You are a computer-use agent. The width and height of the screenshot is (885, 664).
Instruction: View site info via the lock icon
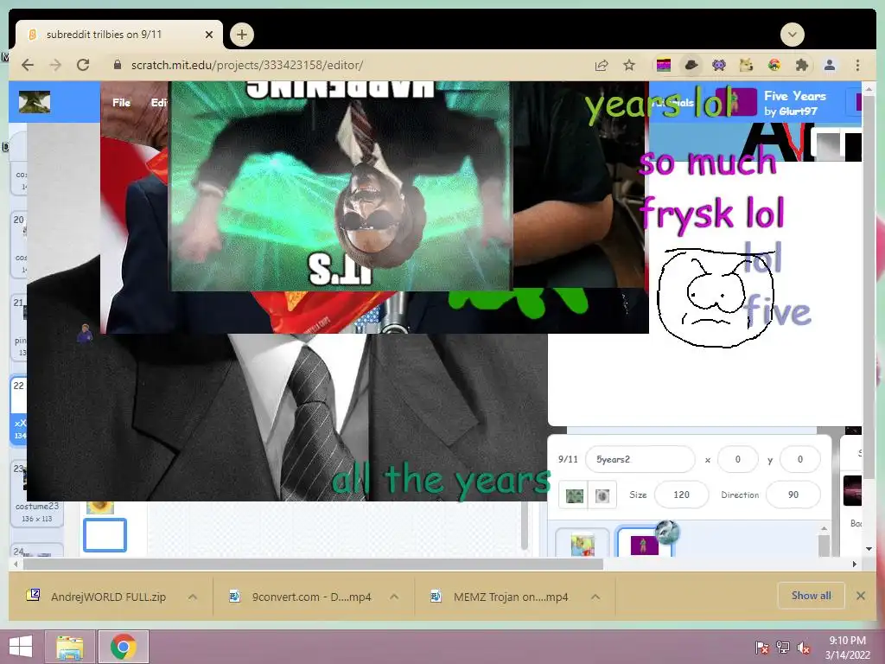(x=118, y=65)
